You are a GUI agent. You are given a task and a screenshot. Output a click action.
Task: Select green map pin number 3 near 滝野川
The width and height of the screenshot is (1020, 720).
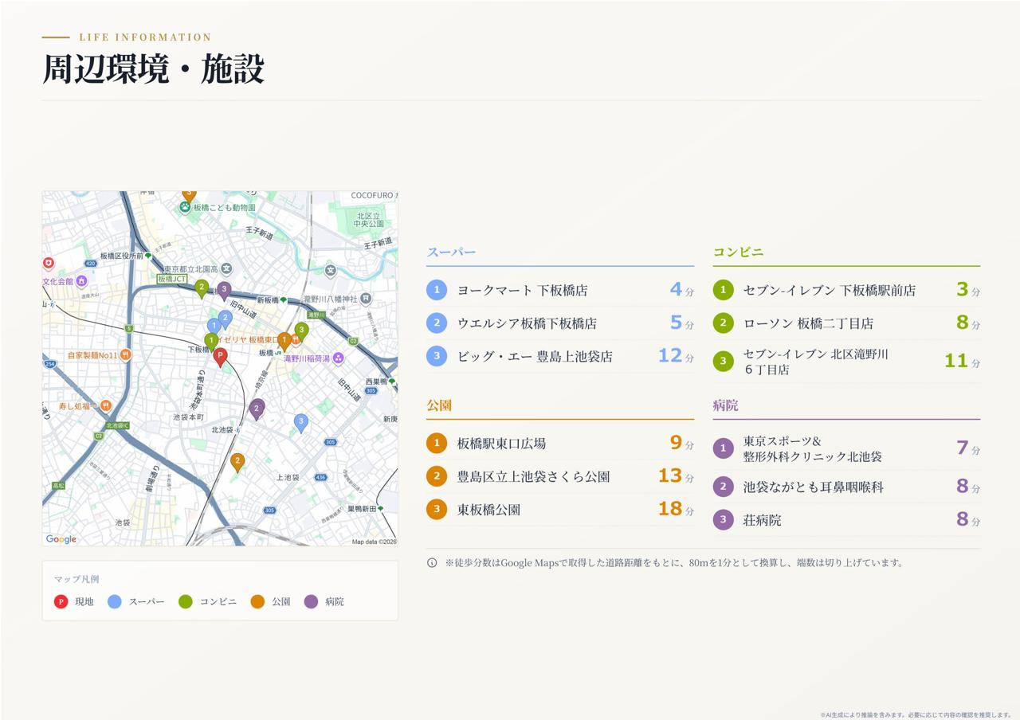tap(301, 331)
